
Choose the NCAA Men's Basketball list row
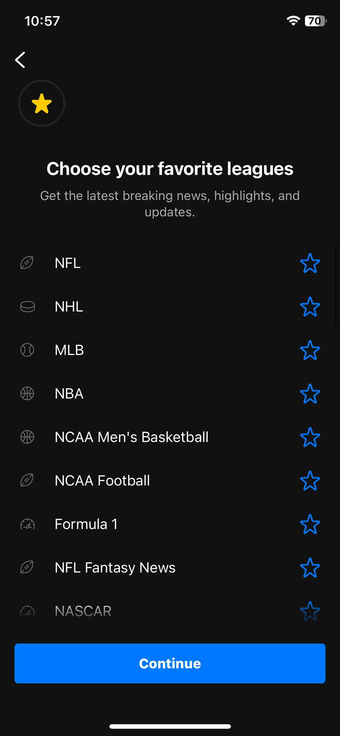click(x=170, y=437)
